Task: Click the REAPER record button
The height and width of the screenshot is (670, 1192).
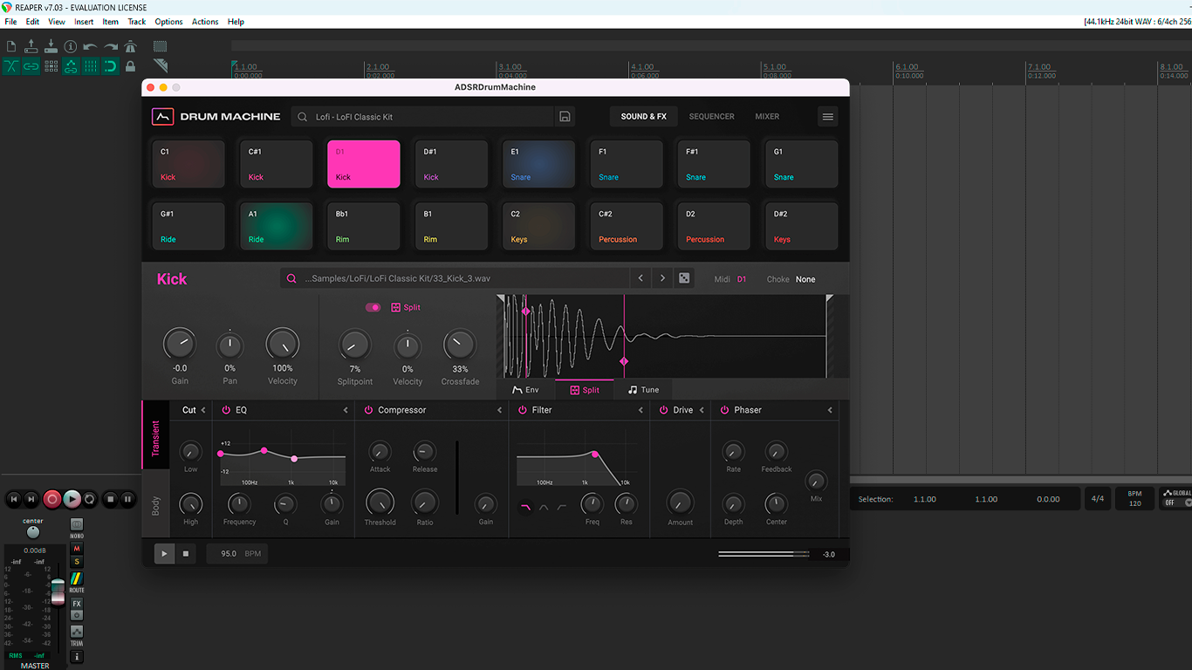Action: (x=52, y=499)
